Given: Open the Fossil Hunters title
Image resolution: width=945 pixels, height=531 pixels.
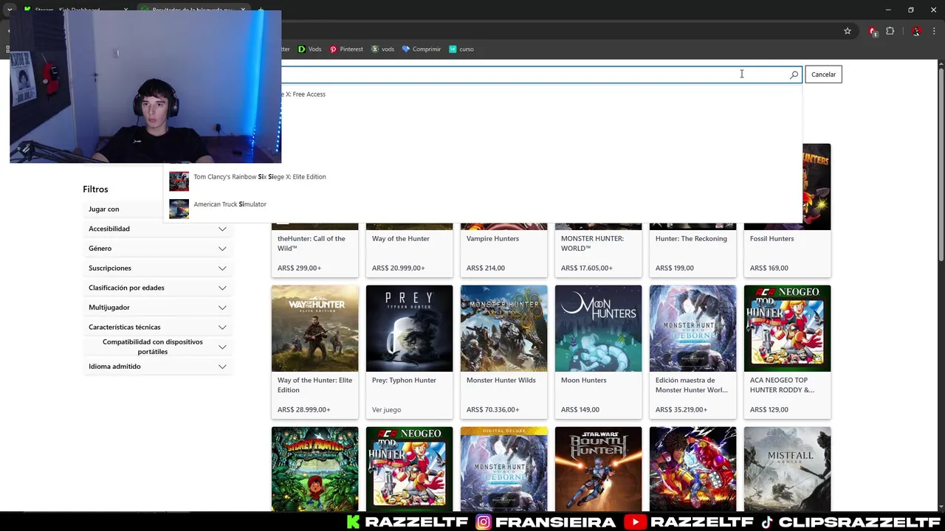Looking at the screenshot, I should pyautogui.click(x=772, y=238).
